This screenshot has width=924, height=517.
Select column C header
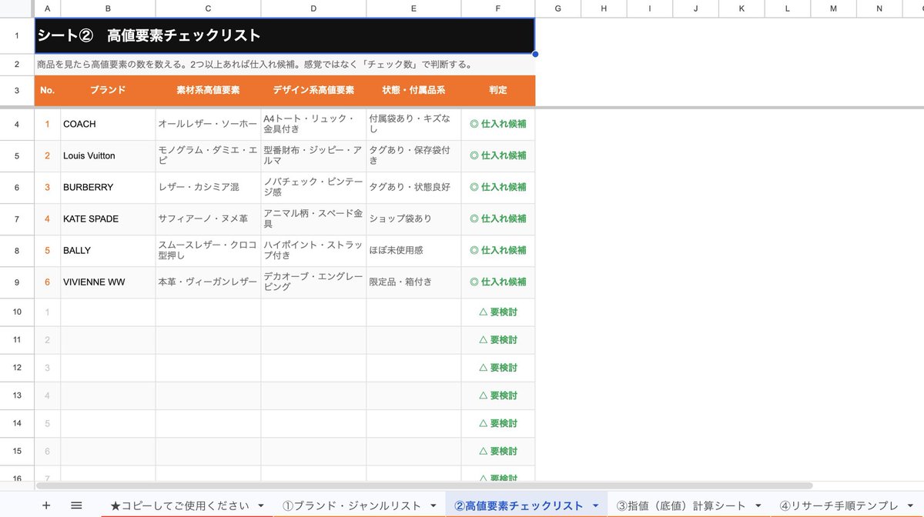208,8
